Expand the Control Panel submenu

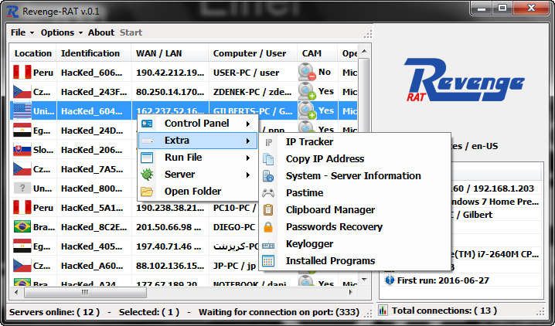198,124
